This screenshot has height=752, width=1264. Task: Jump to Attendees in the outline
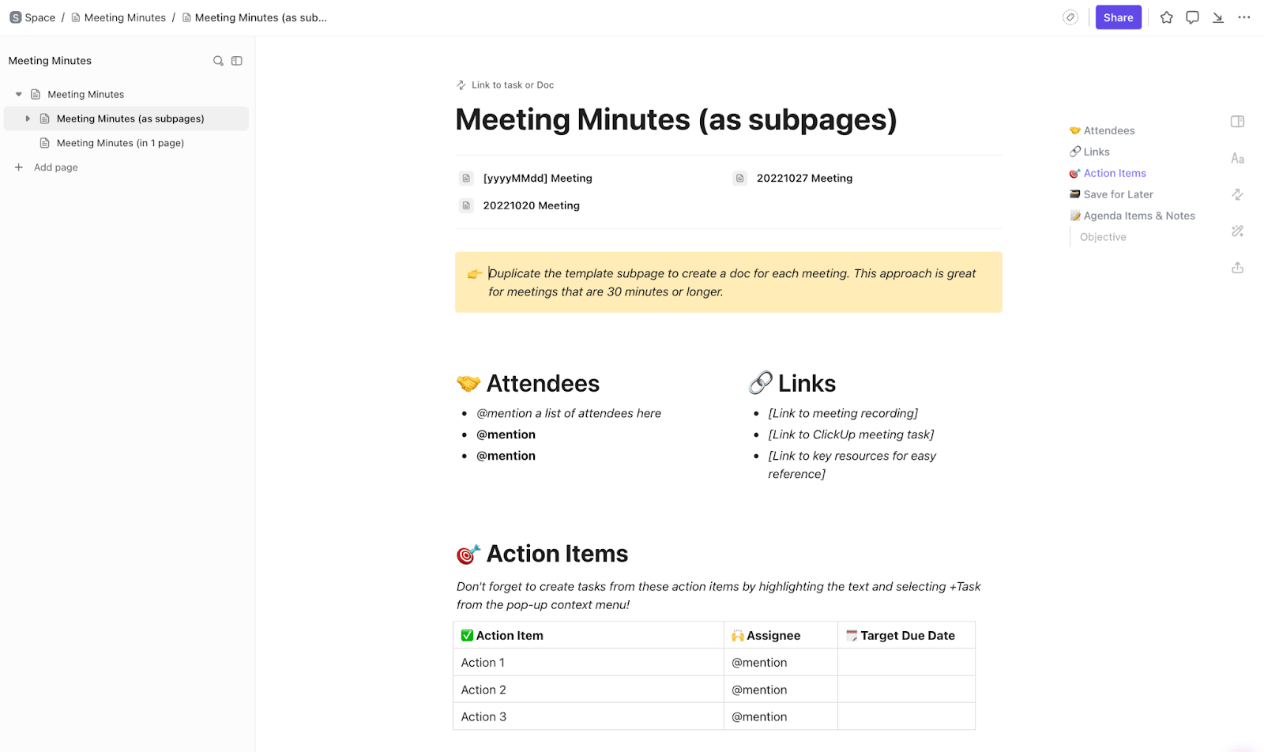(1108, 130)
